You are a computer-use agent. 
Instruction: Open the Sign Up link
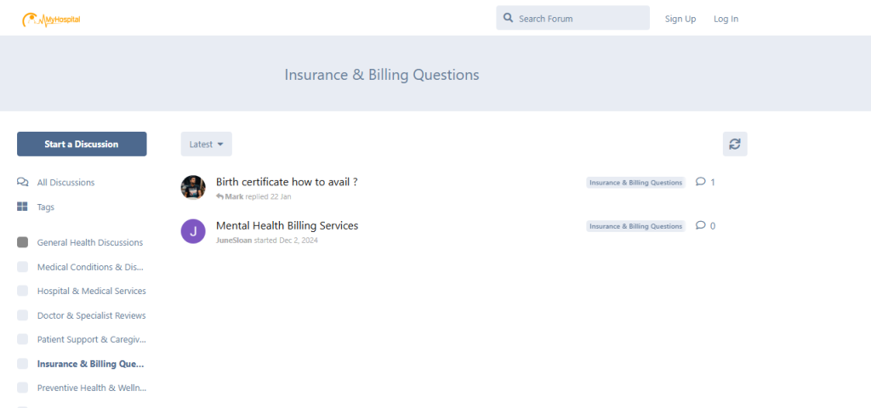(x=680, y=19)
